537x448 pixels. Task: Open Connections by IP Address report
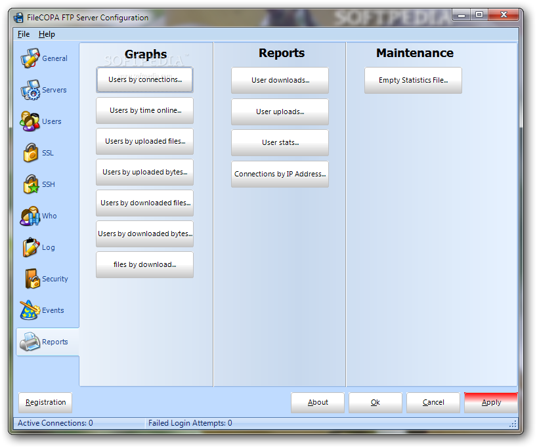tap(280, 174)
